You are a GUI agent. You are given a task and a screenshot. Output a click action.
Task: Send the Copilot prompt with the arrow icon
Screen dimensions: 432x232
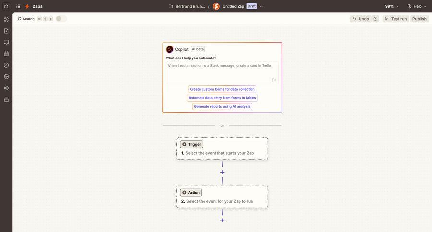tap(274, 80)
